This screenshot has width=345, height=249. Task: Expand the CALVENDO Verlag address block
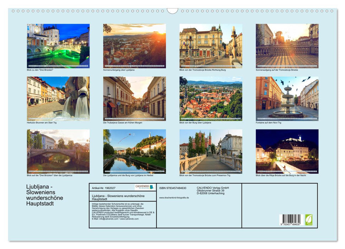[x=212, y=190]
